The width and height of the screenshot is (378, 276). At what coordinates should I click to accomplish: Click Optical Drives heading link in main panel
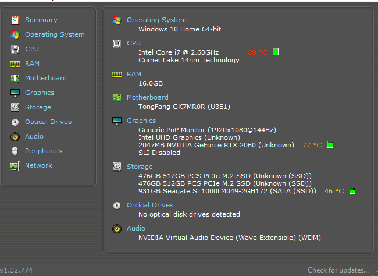[x=150, y=205]
